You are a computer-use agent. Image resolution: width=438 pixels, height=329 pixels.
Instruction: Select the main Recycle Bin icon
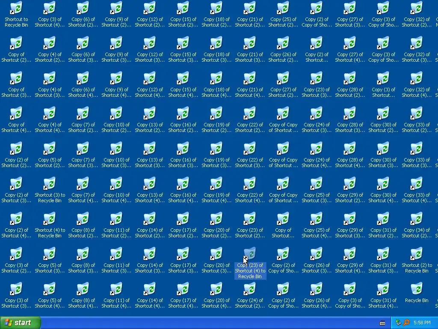coord(417,292)
